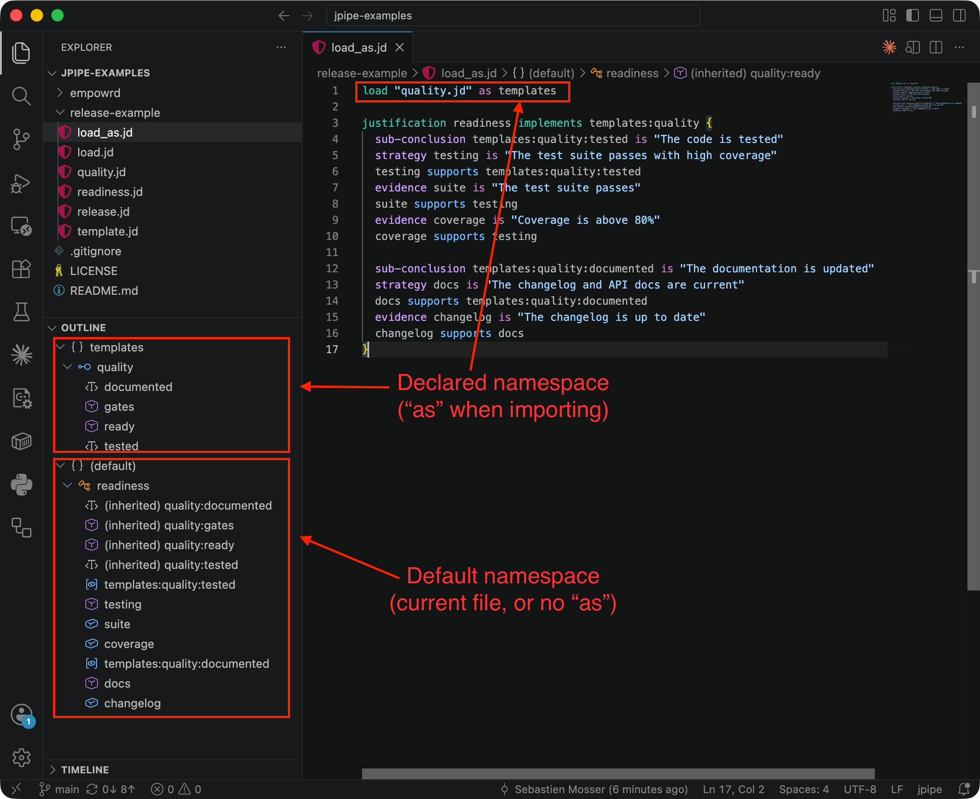The height and width of the screenshot is (799, 980).
Task: Open the Search view icon
Action: 21,96
